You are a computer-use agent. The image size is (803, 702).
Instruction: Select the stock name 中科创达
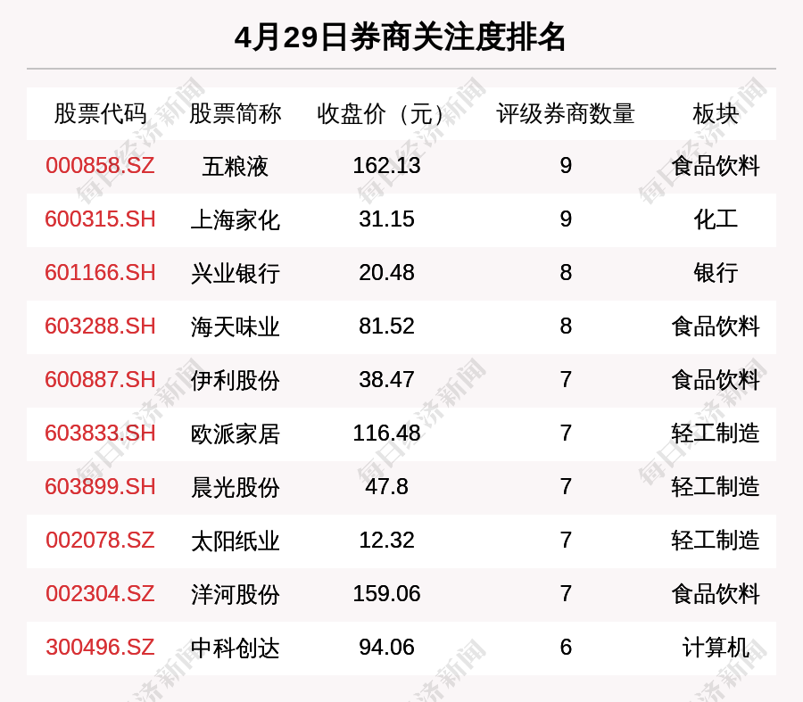click(235, 648)
